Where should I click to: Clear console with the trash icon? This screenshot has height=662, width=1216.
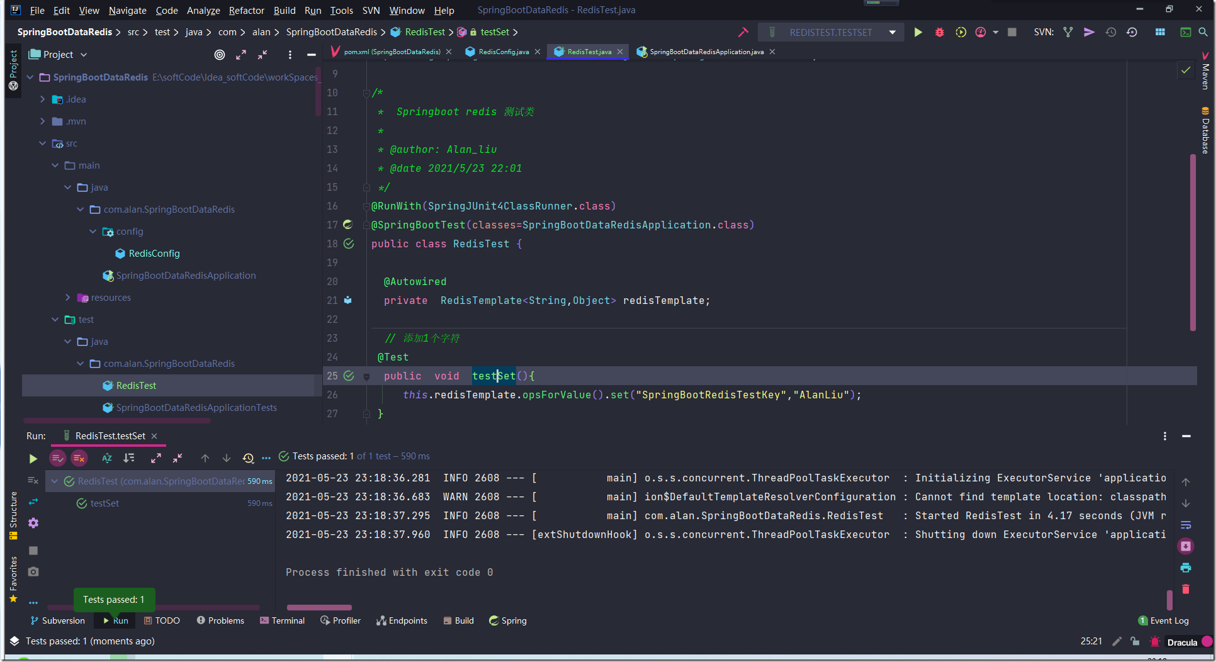click(1186, 589)
